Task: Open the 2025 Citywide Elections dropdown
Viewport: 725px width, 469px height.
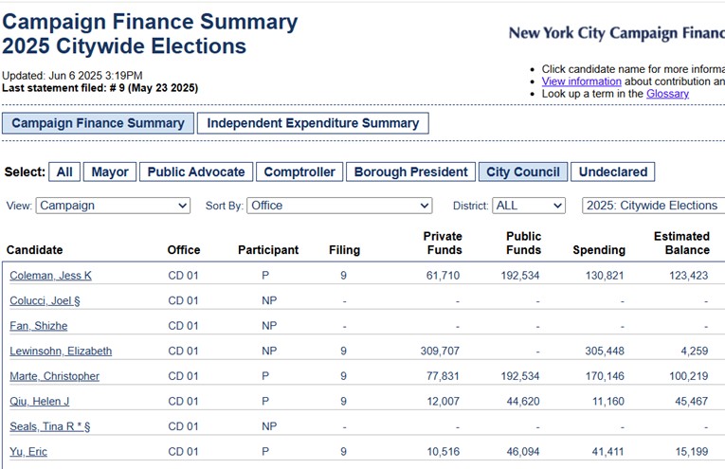Action: tap(654, 206)
